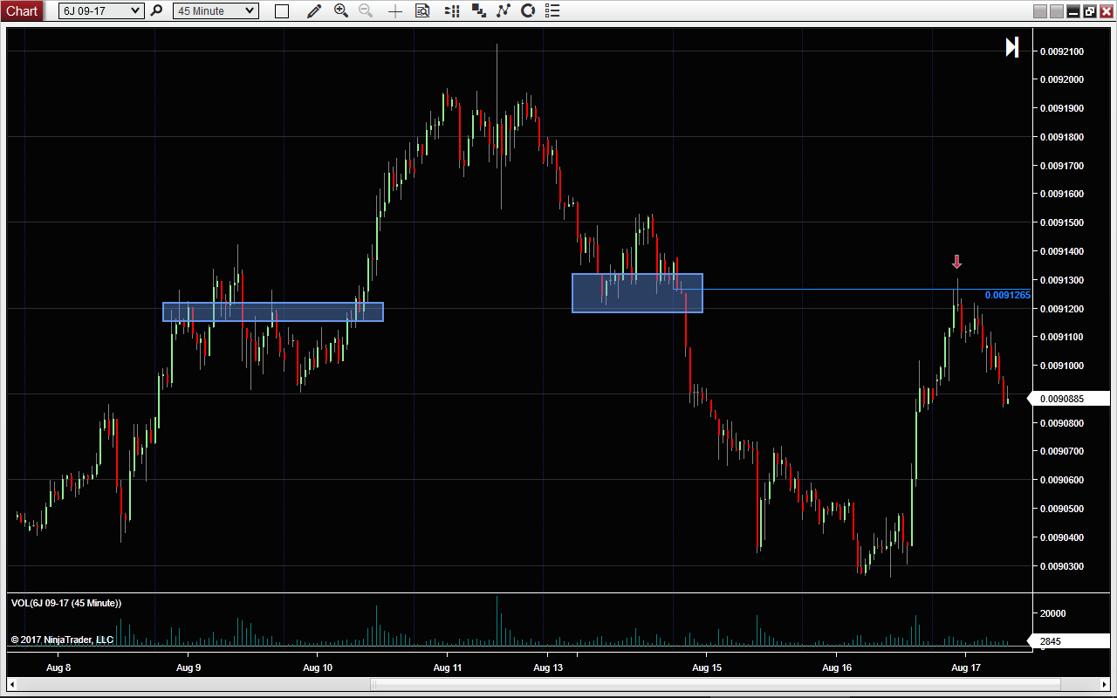
Task: Click the Aug 16 date label
Action: [836, 667]
